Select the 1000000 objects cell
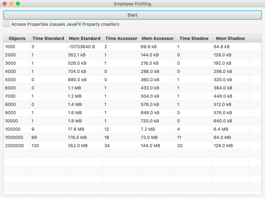The image size is (265, 198). point(17,137)
